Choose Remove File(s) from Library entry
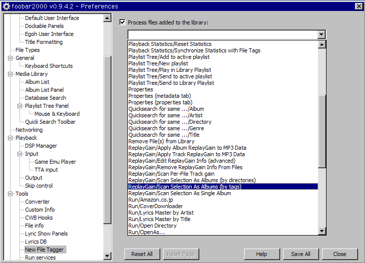 coord(223,141)
